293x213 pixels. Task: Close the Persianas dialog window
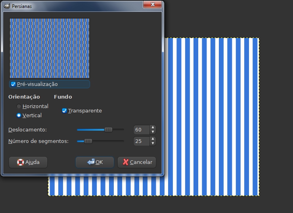(153, 4)
